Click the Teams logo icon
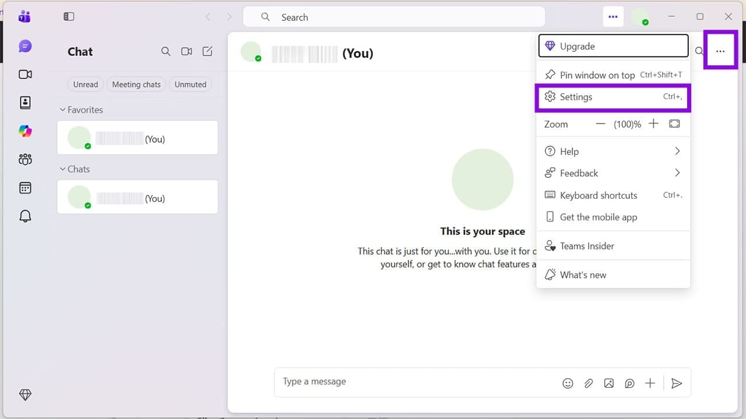Image resolution: width=746 pixels, height=419 pixels. (24, 16)
